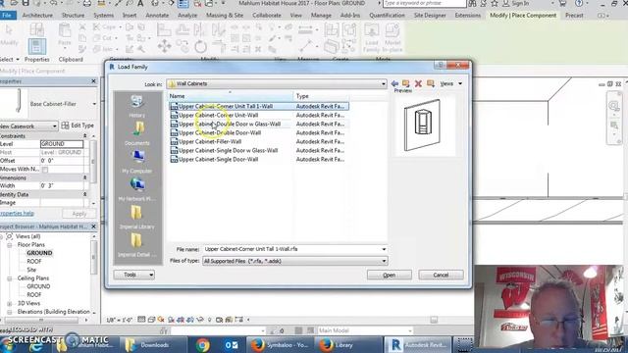Select GROUND under Floor Plans

[x=39, y=253]
